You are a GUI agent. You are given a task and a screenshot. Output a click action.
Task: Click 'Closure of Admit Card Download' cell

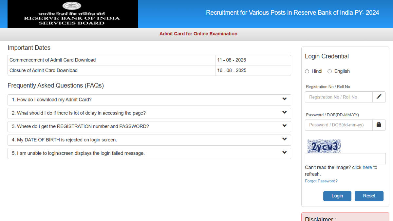[111, 70]
